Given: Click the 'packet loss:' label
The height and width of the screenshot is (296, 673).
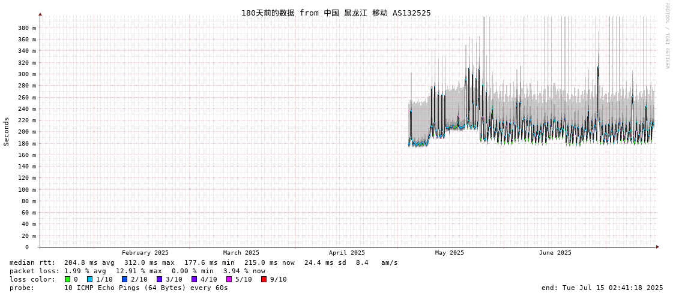Looking at the screenshot, I should (x=35, y=271).
